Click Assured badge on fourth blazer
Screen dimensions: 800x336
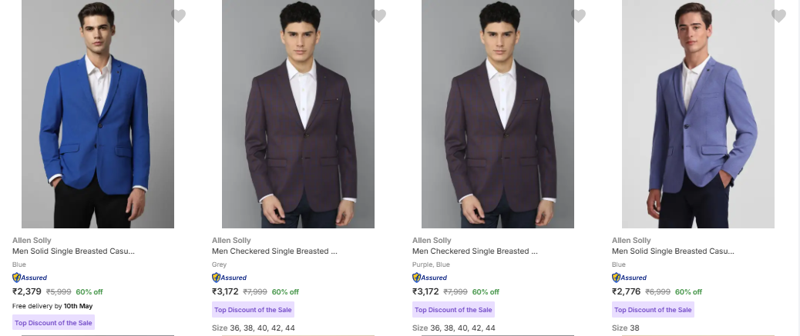click(630, 278)
